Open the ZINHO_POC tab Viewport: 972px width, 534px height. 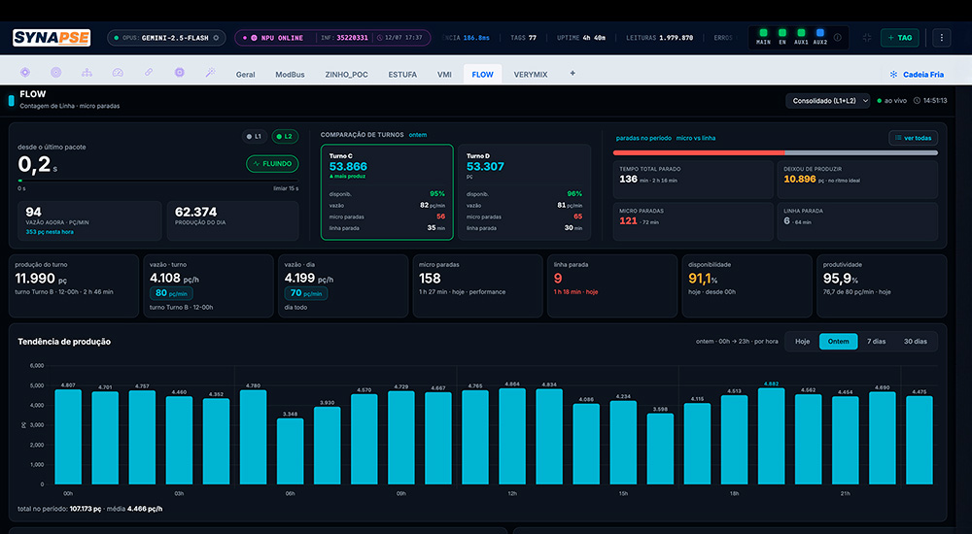click(x=347, y=75)
